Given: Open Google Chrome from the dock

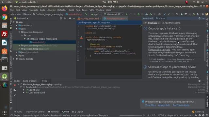Looking at the screenshot, I should [4, 17].
